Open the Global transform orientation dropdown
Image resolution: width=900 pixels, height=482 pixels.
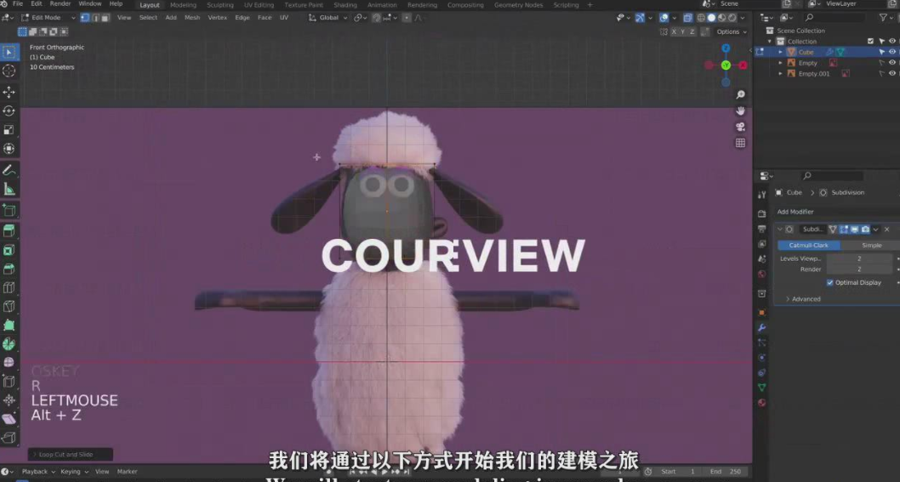pos(328,18)
